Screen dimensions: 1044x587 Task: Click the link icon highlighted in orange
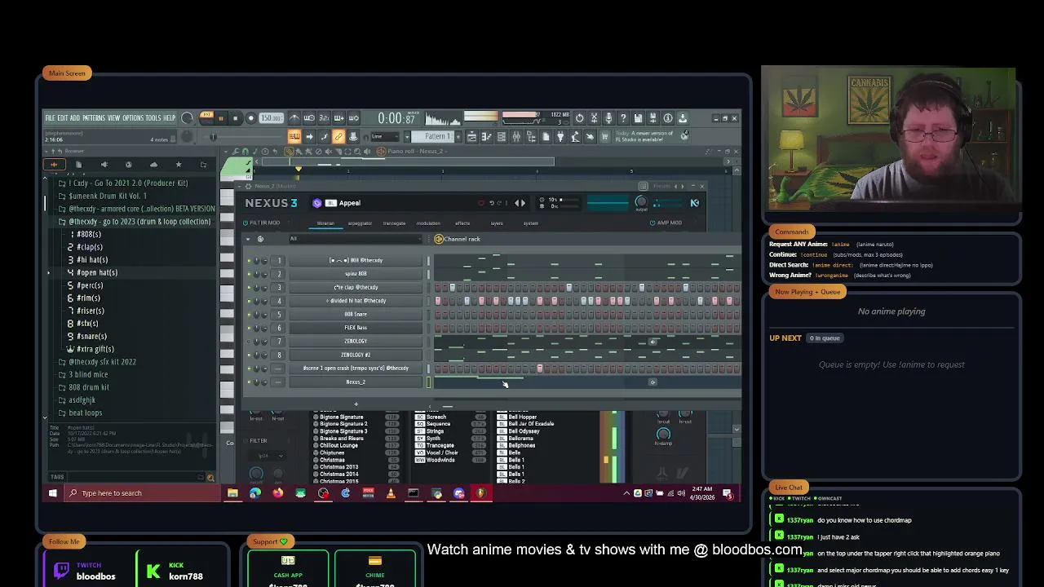[338, 136]
